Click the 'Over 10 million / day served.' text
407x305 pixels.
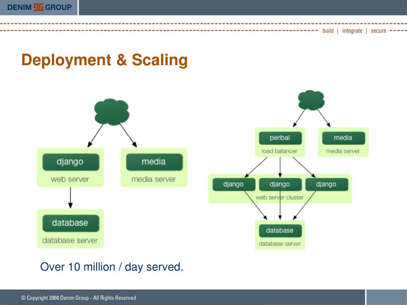pyautogui.click(x=112, y=267)
